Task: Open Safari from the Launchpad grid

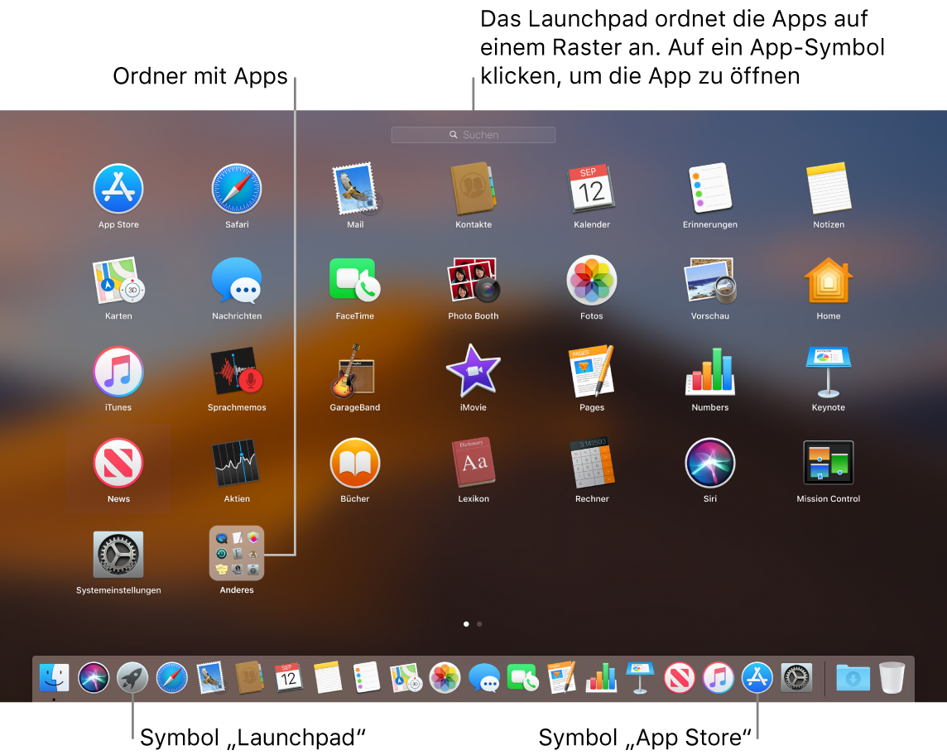Action: tap(237, 188)
